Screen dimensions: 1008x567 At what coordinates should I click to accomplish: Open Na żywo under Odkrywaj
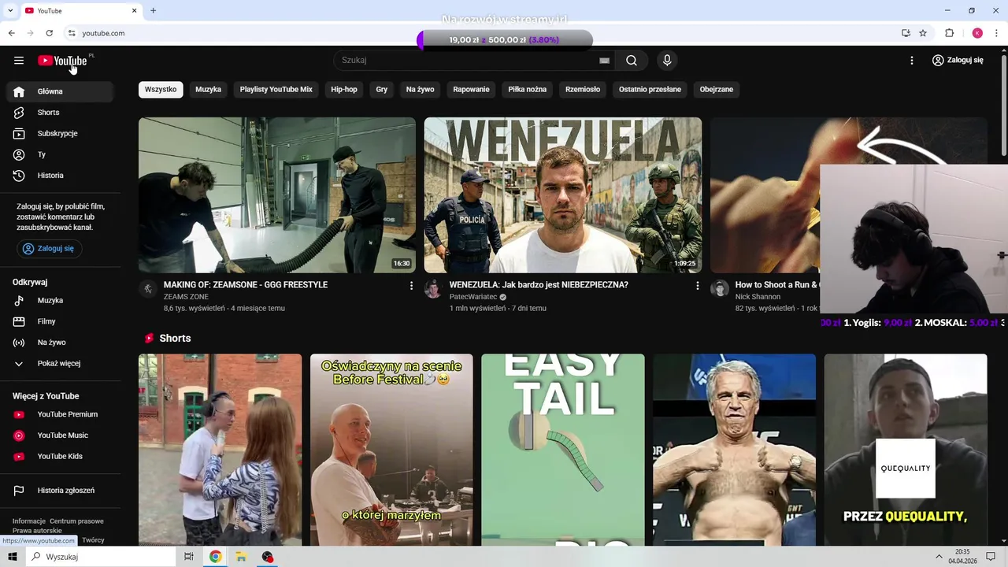60,343
